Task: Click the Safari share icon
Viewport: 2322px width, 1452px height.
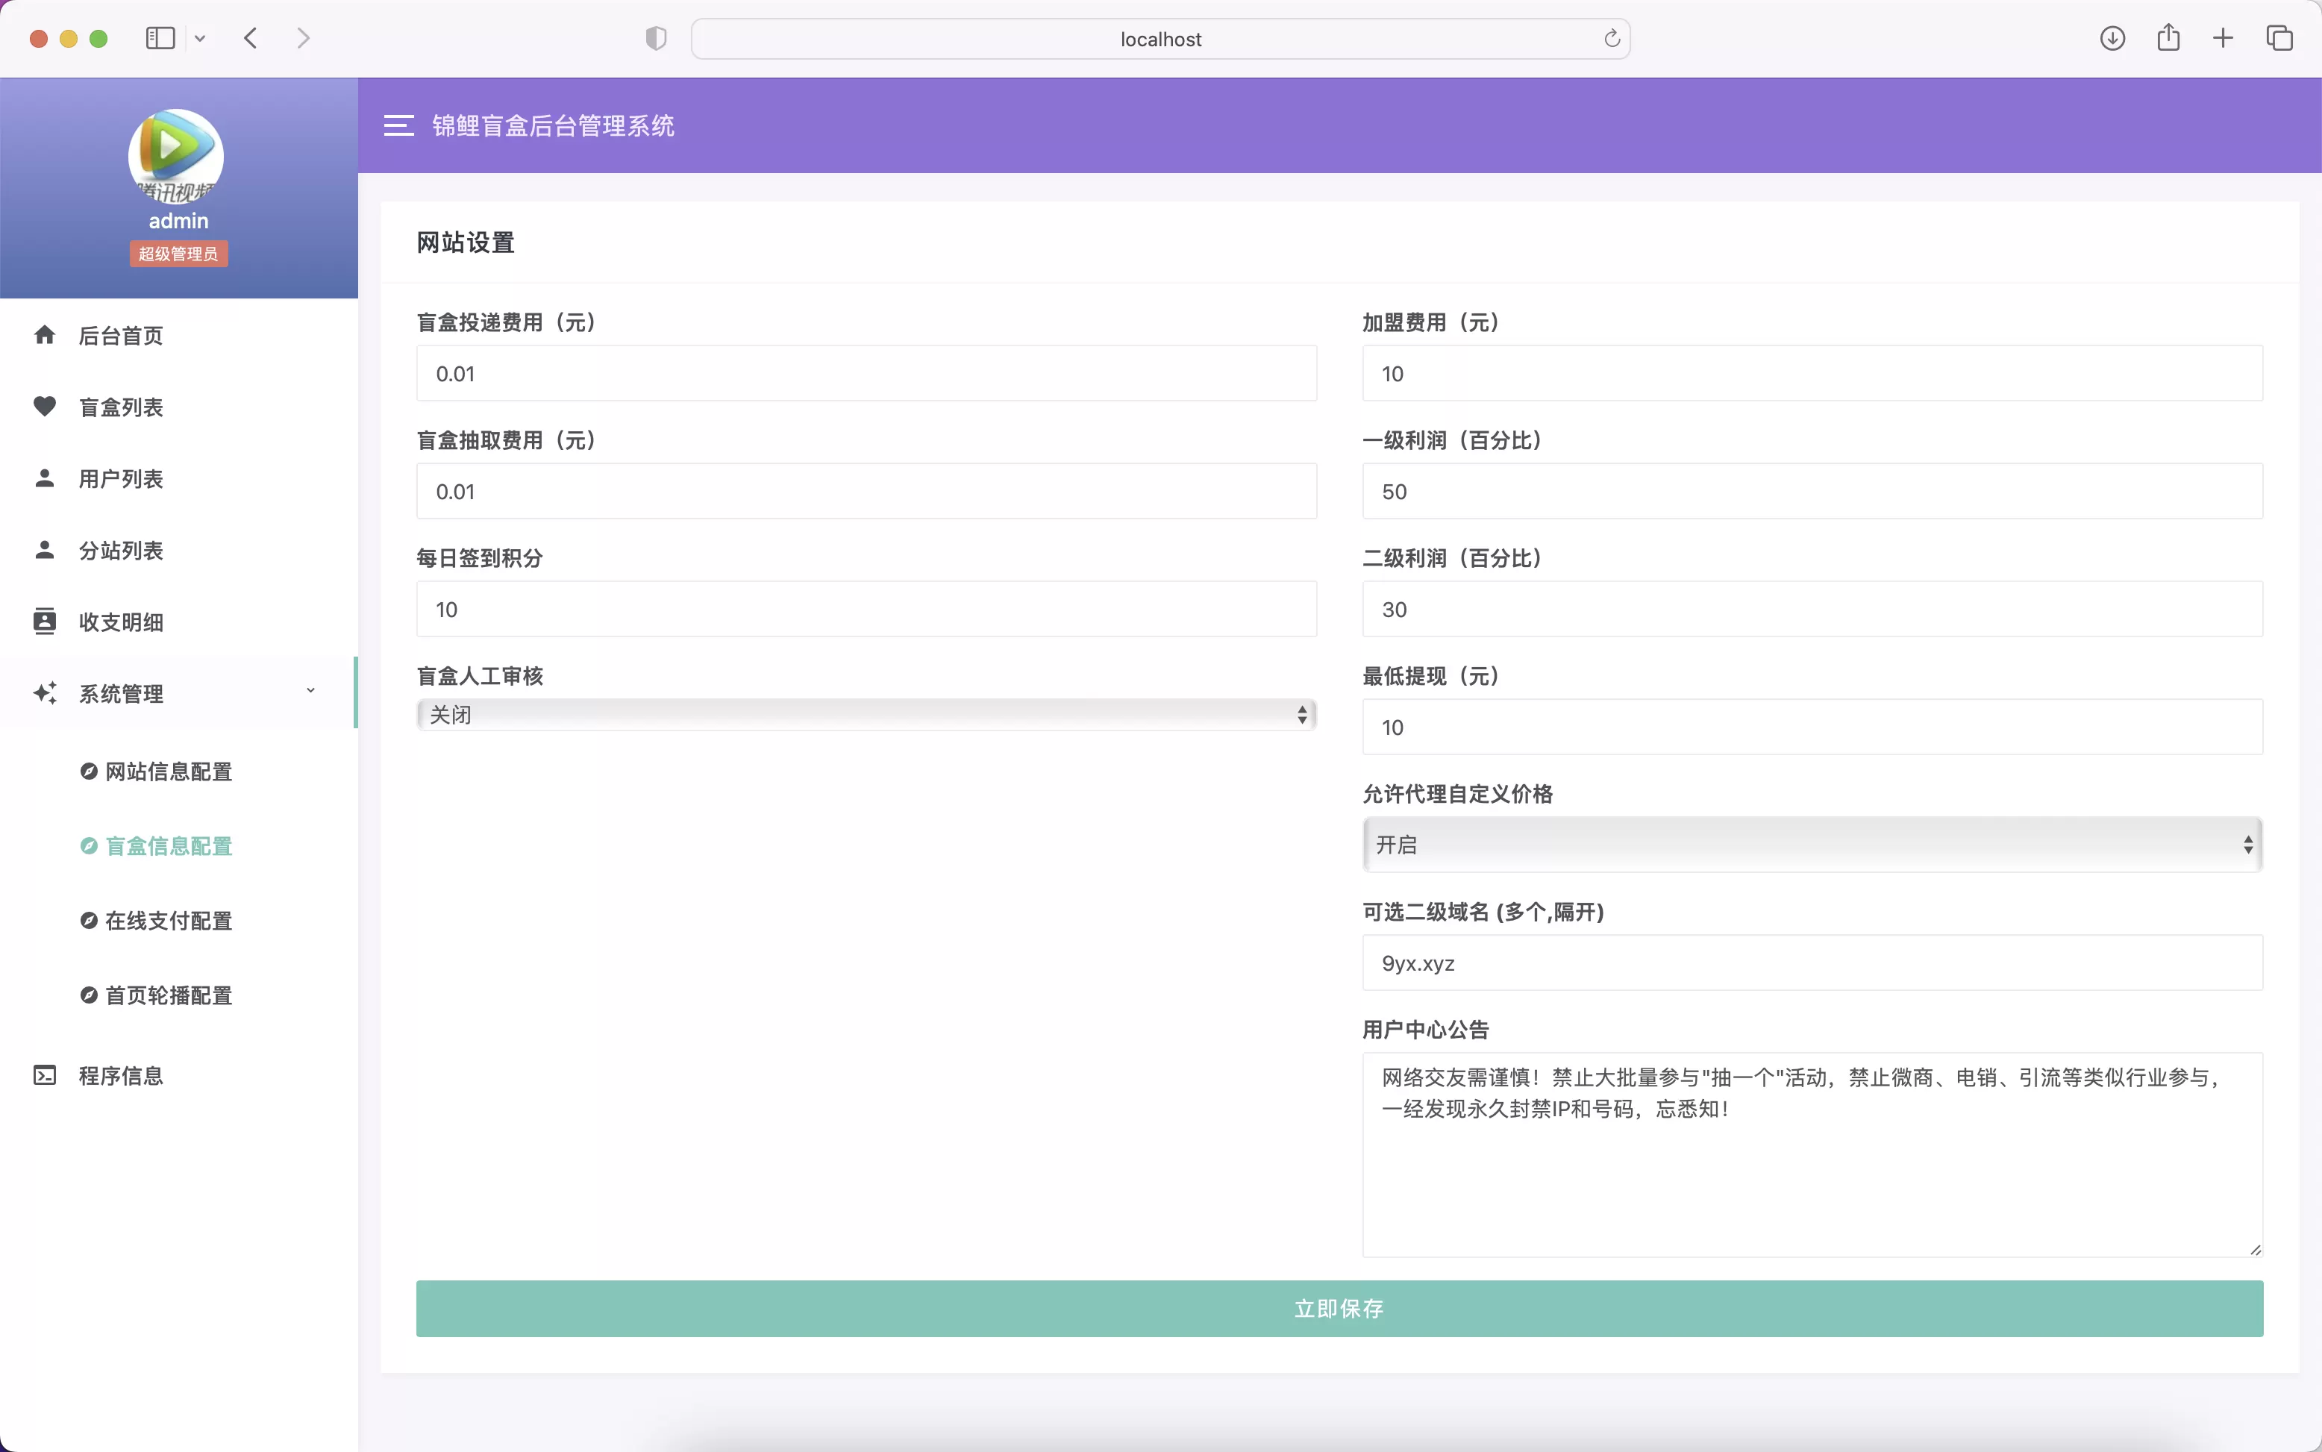Action: (2168, 38)
